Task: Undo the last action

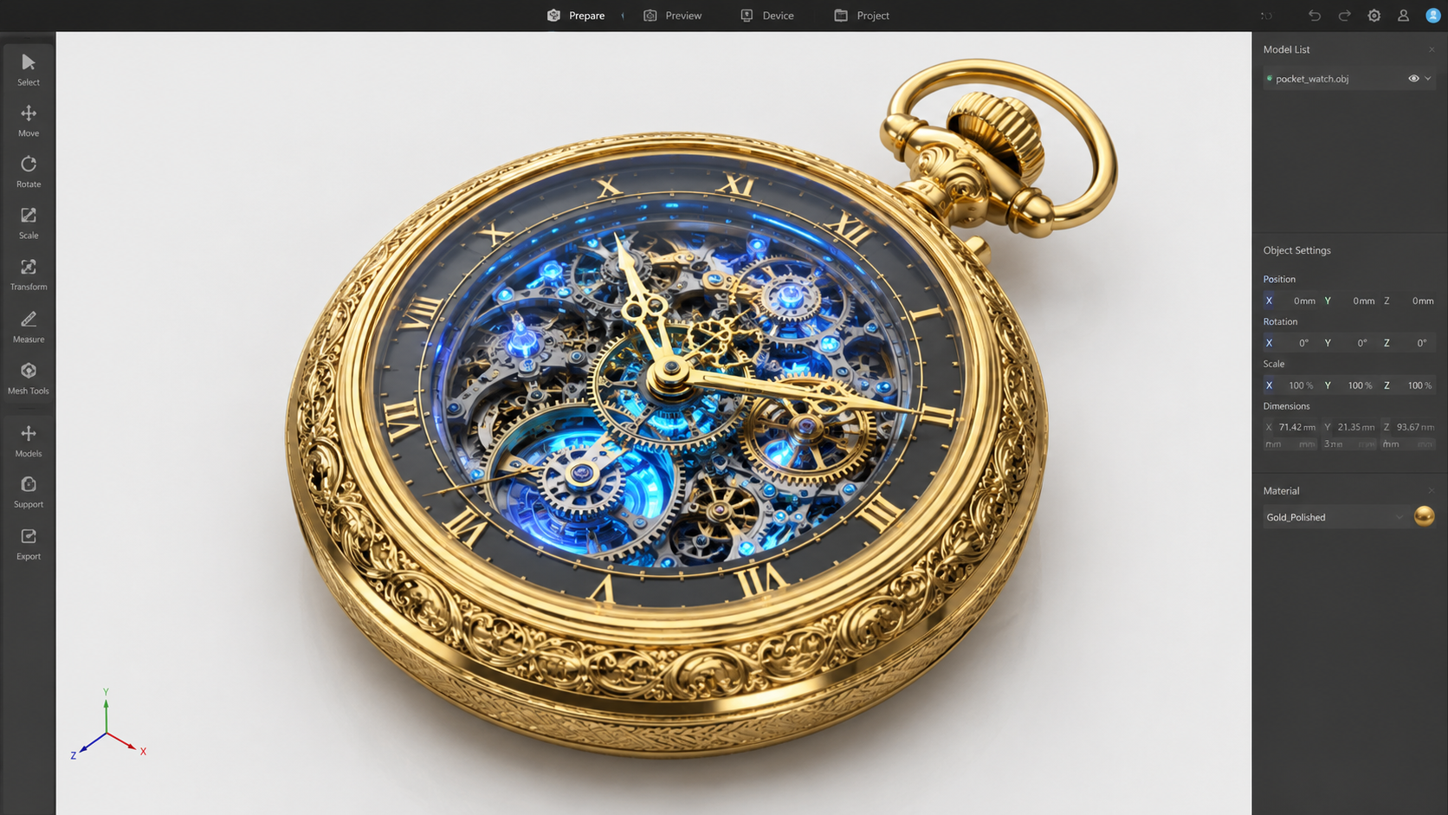Action: click(x=1315, y=16)
